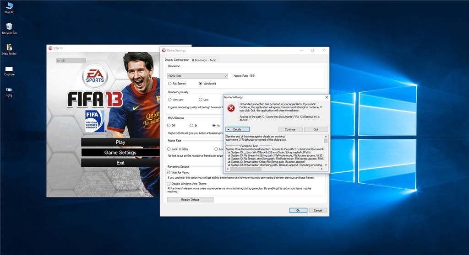Image resolution: width=469 pixels, height=255 pixels.
Task: Collapse the error Details expander
Action: point(238,129)
